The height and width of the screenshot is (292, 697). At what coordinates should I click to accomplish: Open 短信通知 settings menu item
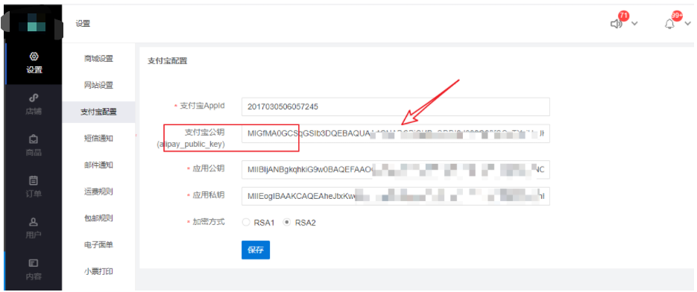[x=98, y=139]
